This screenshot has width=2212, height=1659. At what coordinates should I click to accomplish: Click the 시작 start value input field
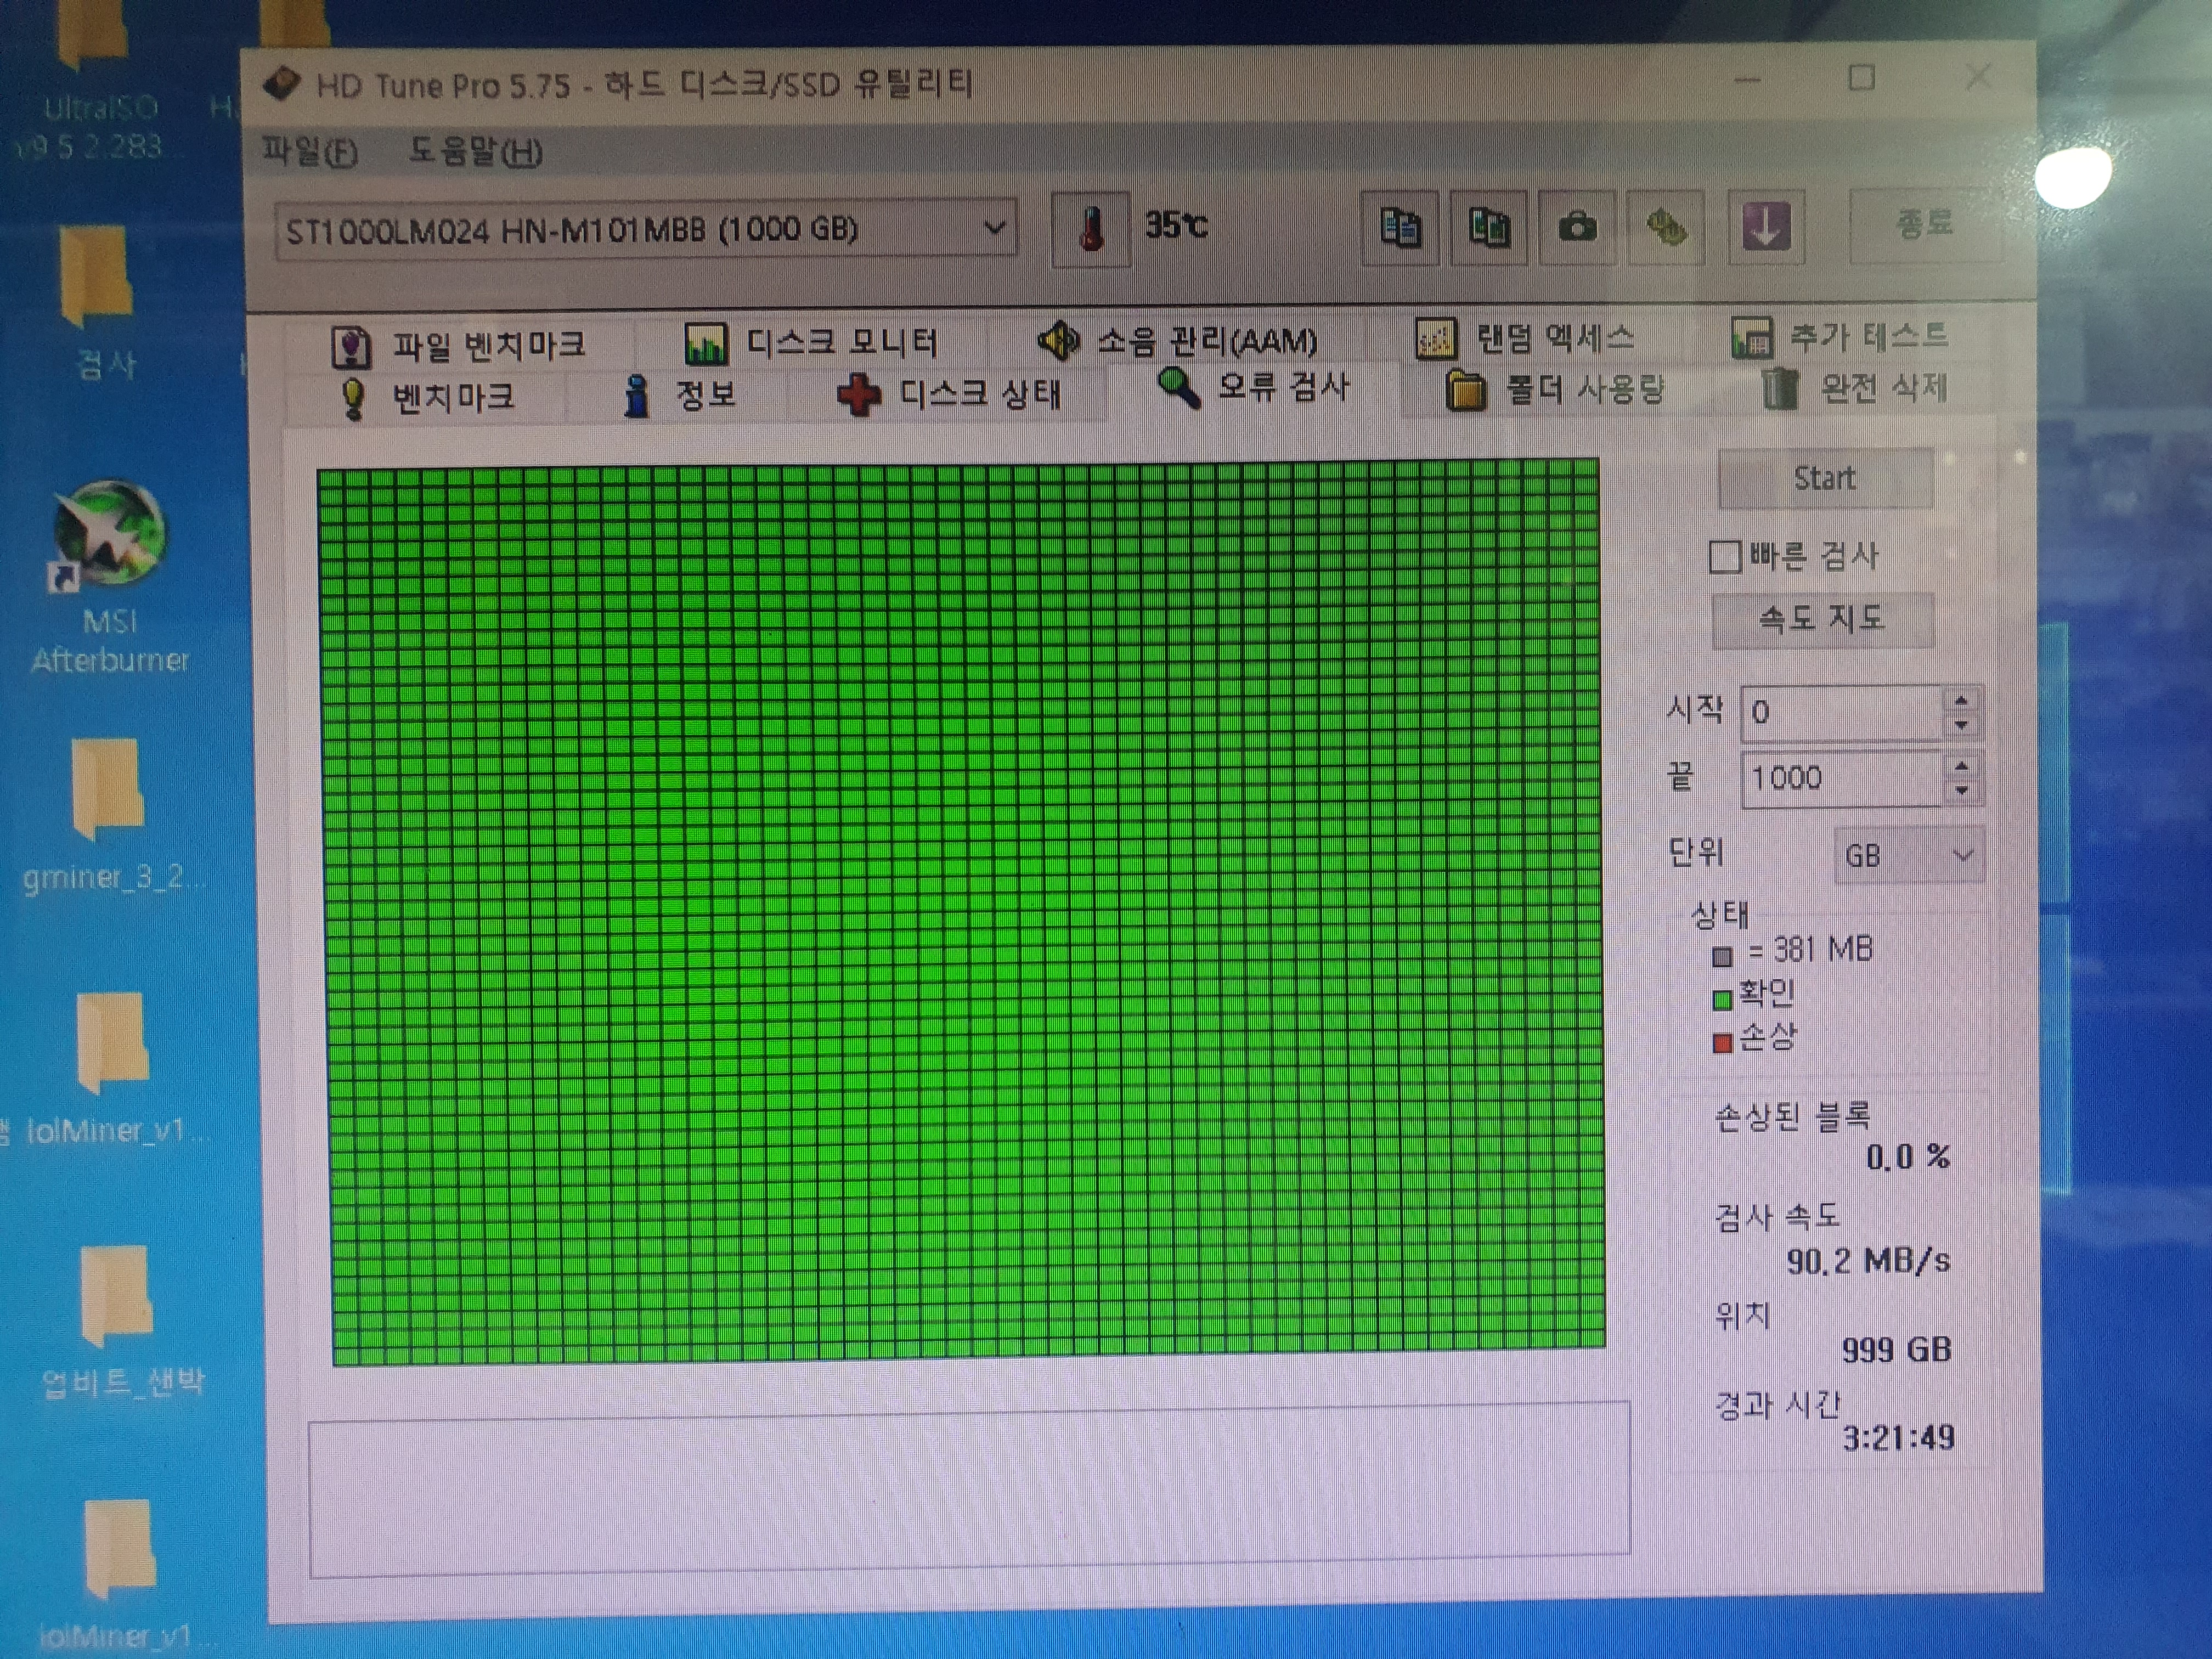tap(1842, 713)
